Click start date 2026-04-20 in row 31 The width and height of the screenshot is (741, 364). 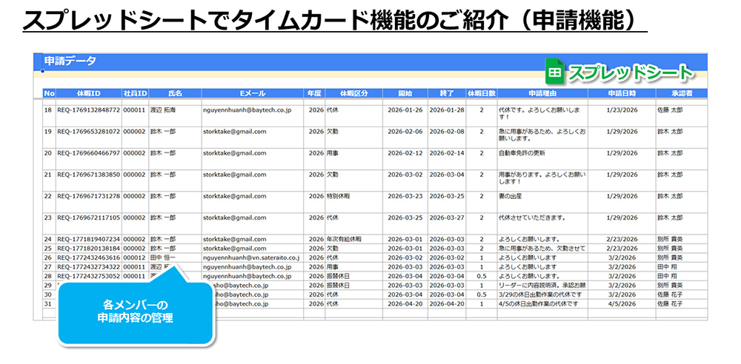coord(405,303)
